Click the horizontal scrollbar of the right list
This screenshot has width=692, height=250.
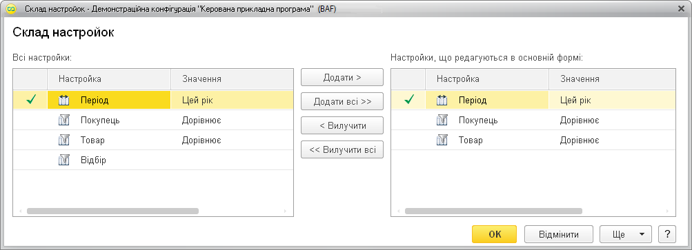493,211
